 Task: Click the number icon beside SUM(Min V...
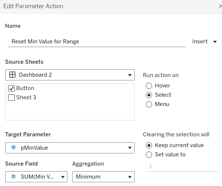click(13, 177)
